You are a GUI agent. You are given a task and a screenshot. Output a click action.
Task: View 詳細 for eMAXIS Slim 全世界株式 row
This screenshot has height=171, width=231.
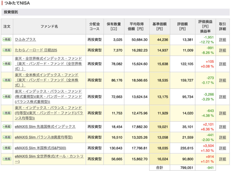click(222, 159)
